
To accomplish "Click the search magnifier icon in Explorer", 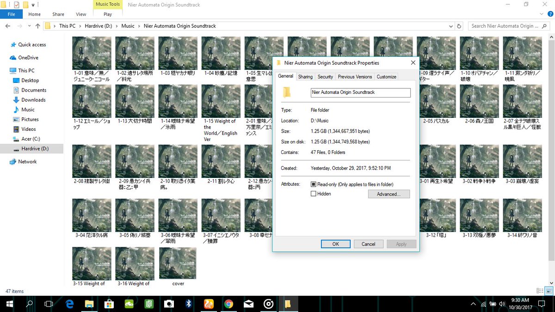I will pos(545,26).
